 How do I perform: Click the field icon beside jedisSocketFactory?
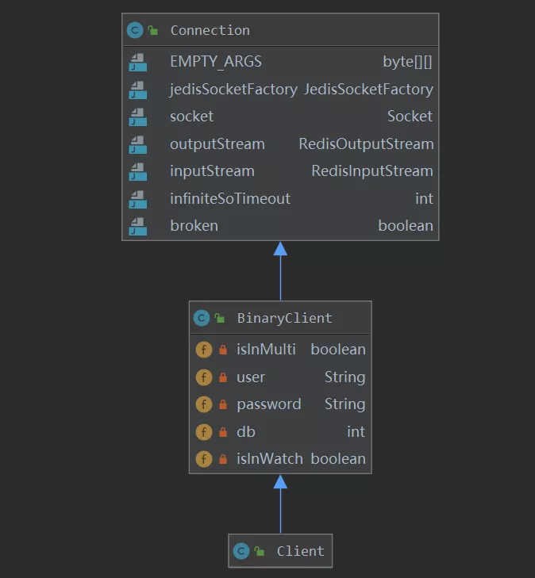point(138,90)
